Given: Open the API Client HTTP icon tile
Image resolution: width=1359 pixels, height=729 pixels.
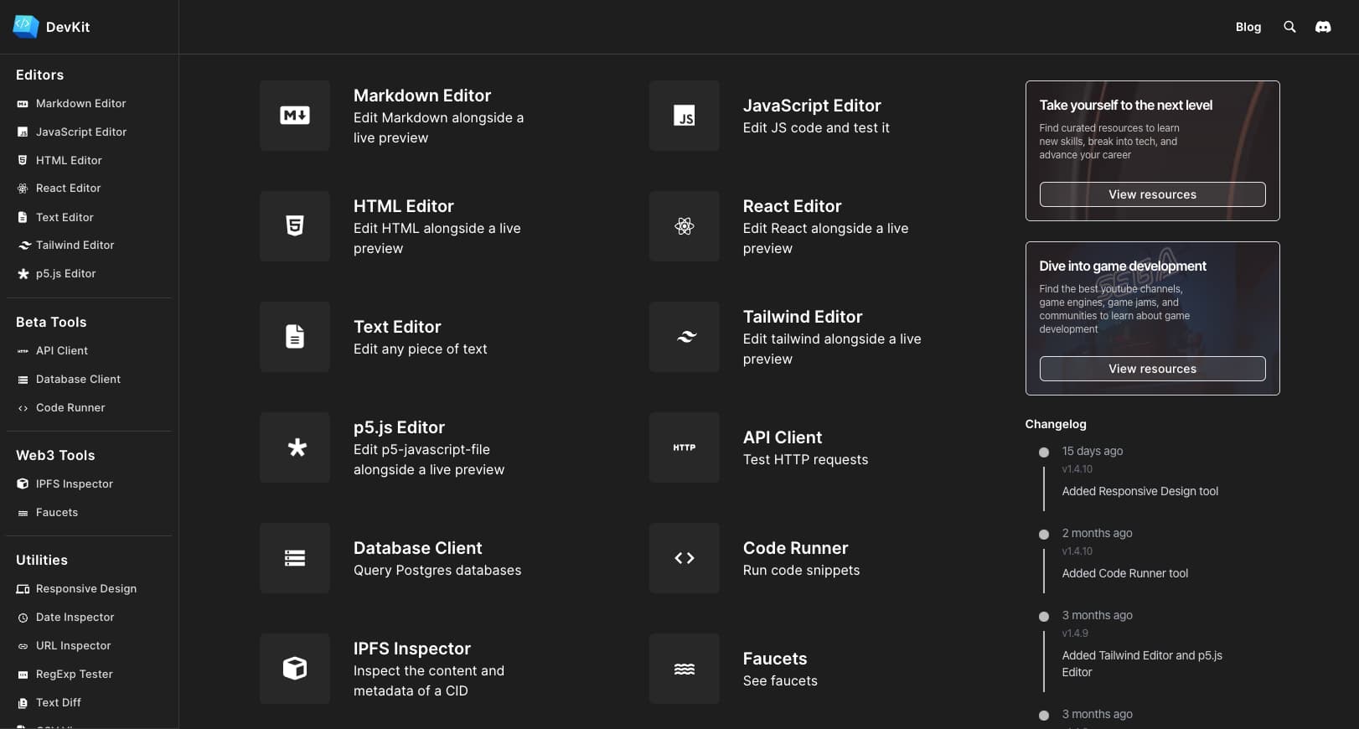Looking at the screenshot, I should (x=684, y=447).
